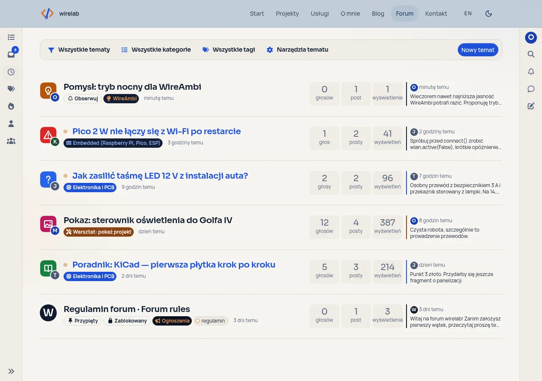Open Narzędzia tematu dropdown

(297, 50)
